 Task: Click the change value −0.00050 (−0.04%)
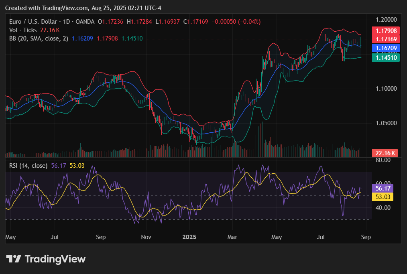[x=236, y=22]
